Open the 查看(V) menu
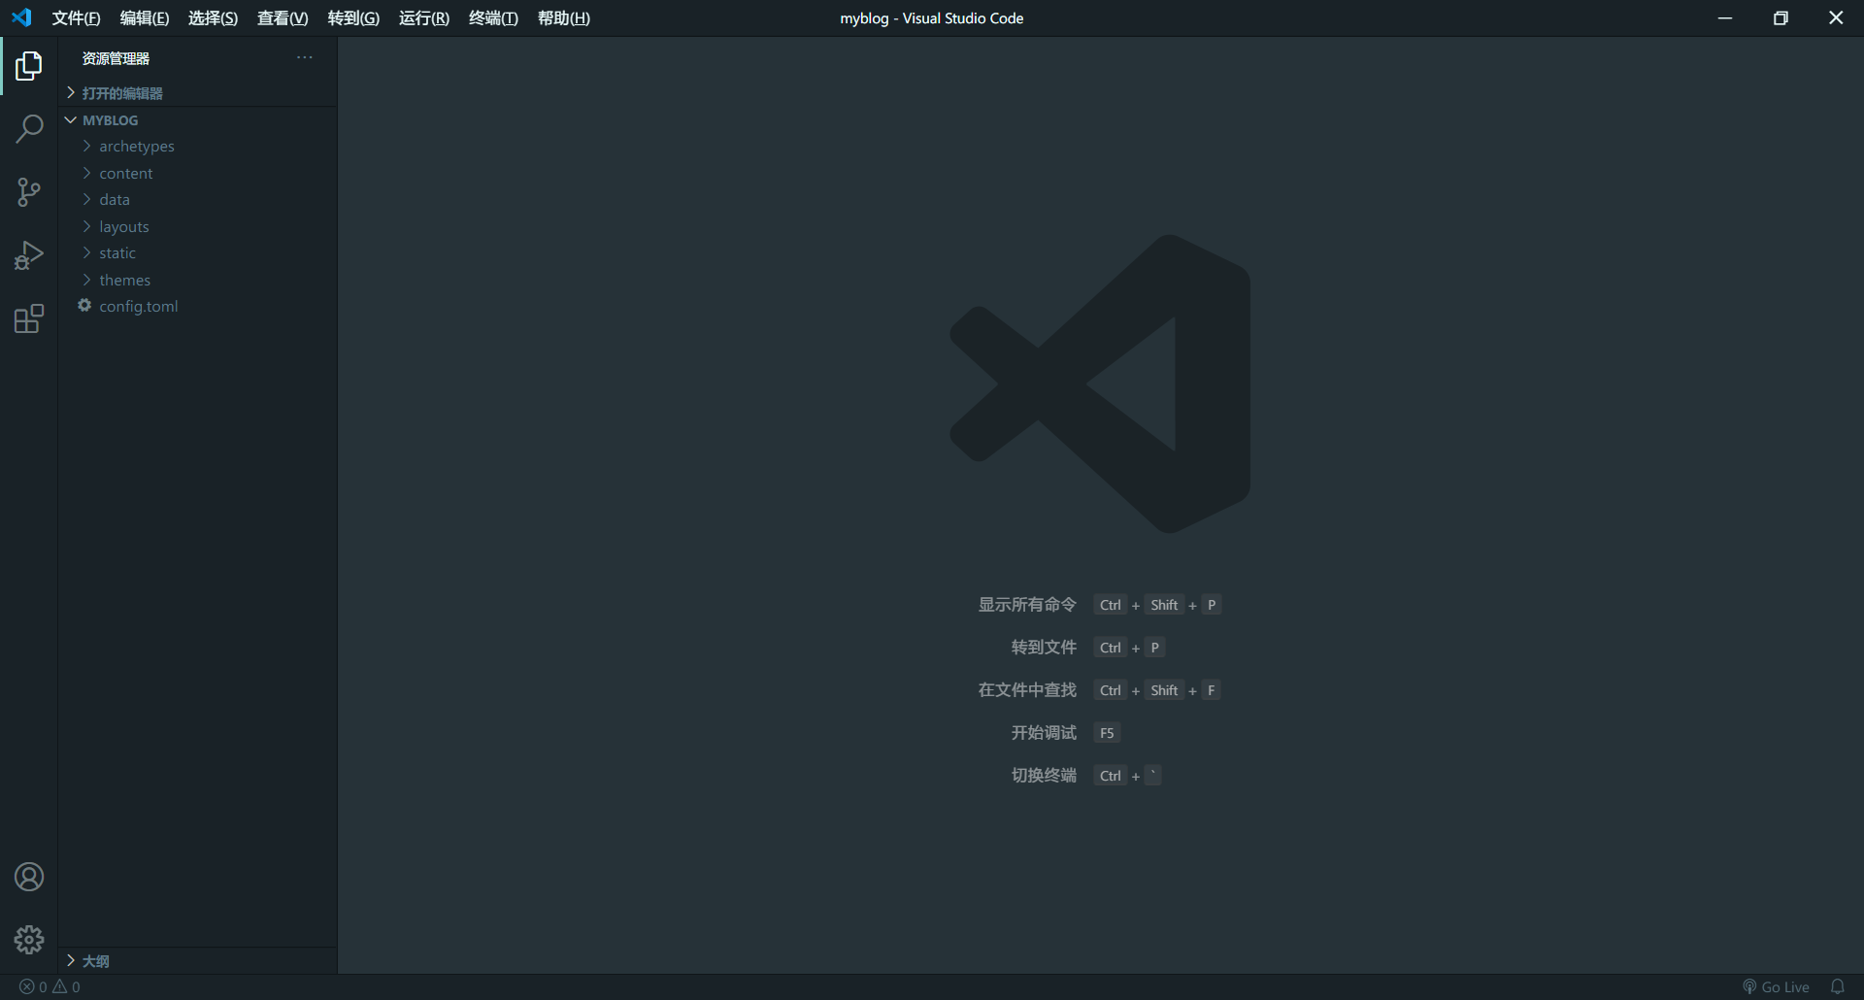 pos(283,18)
